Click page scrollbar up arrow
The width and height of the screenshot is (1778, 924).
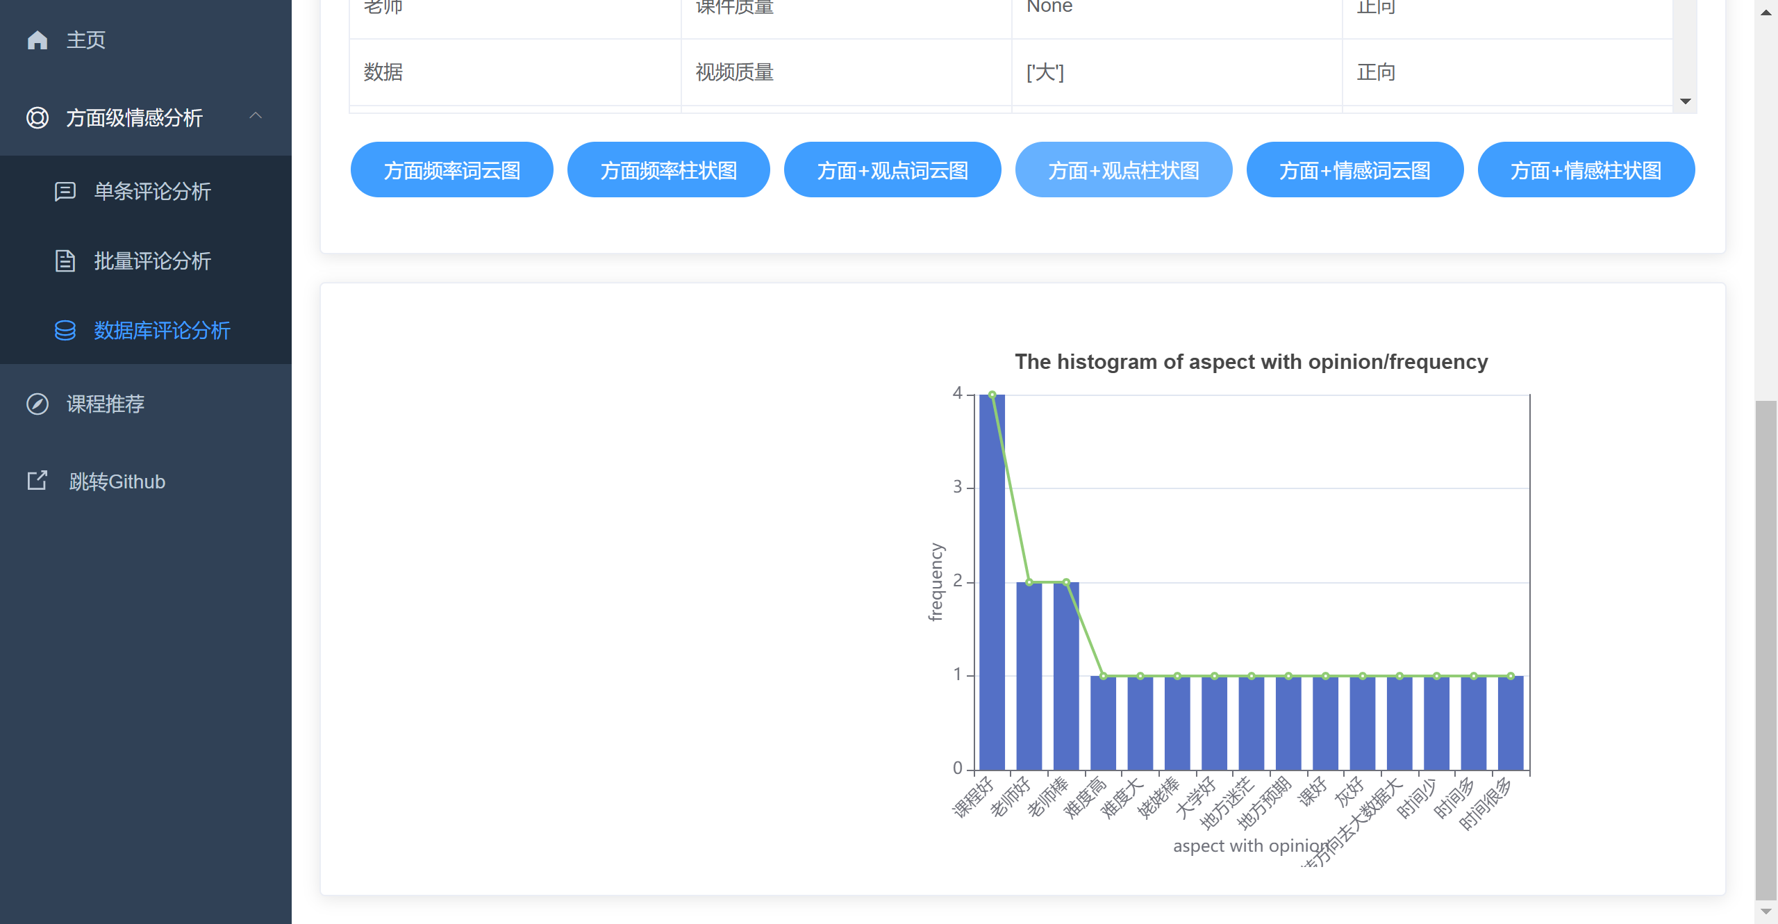1765,13
